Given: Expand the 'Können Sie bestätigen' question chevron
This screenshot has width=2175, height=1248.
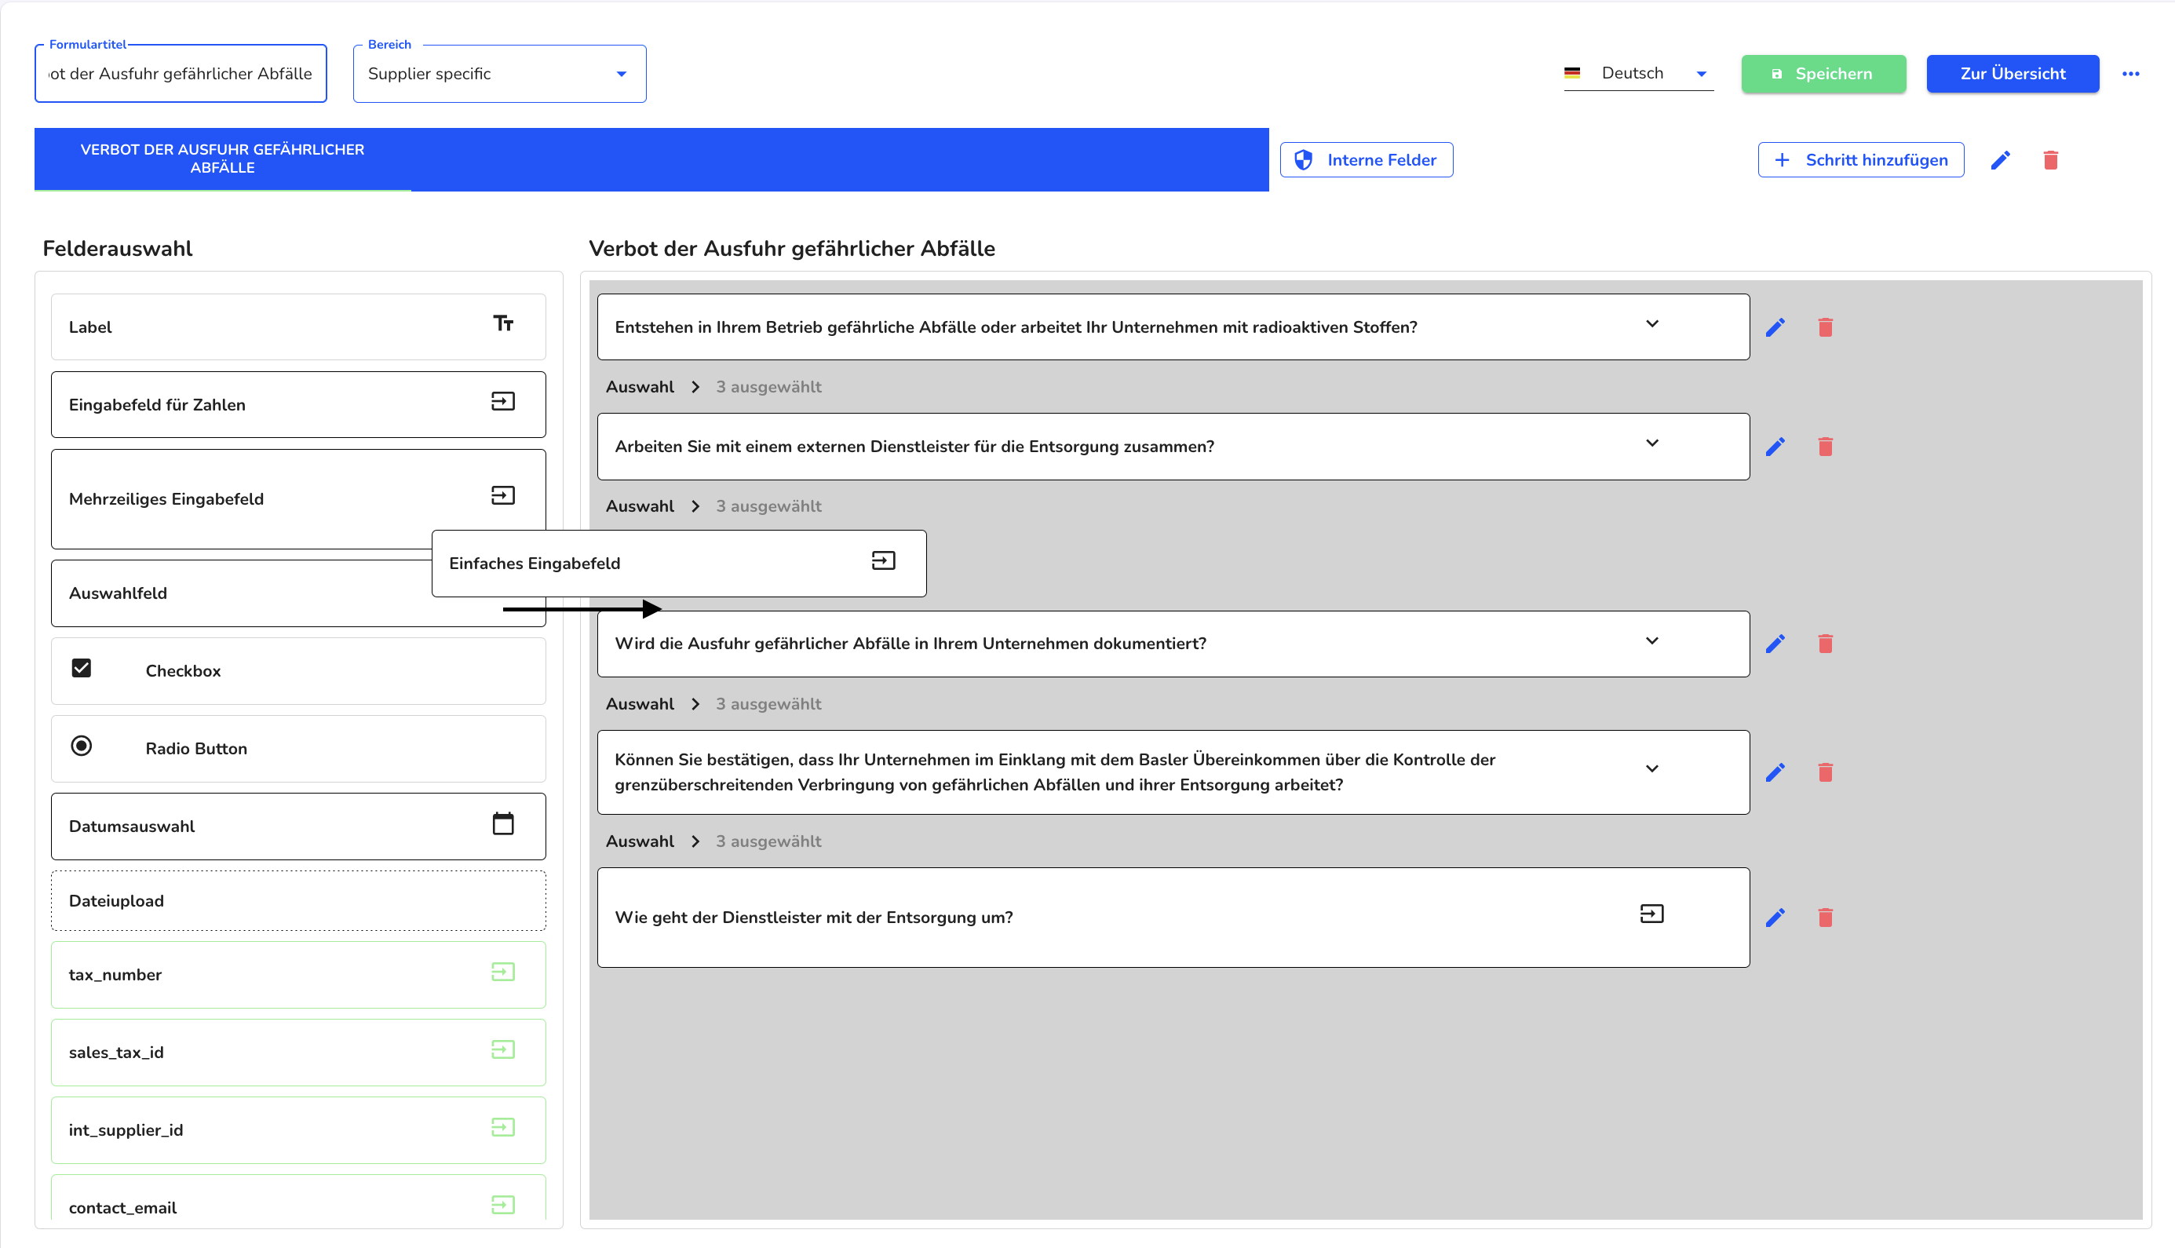Looking at the screenshot, I should (1651, 769).
